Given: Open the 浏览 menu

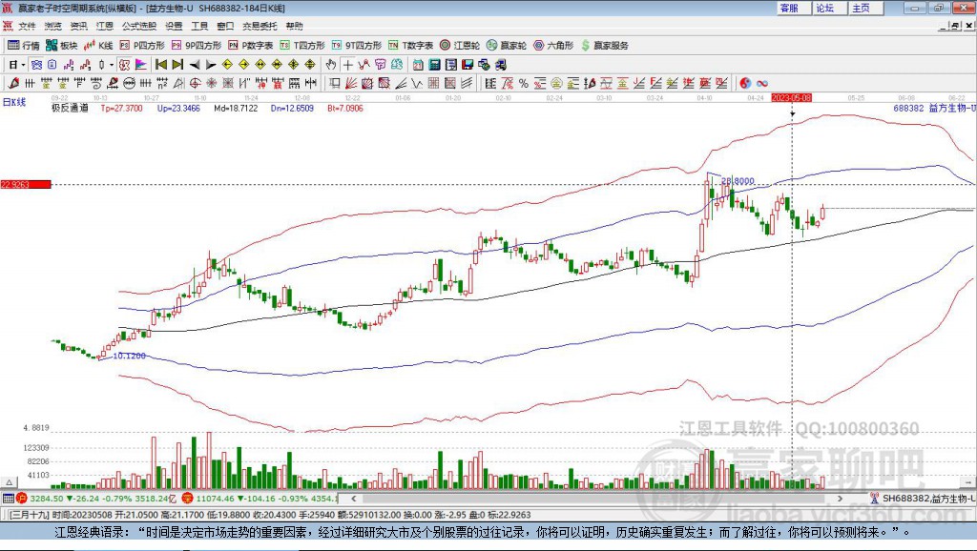Looking at the screenshot, I should click(53, 26).
